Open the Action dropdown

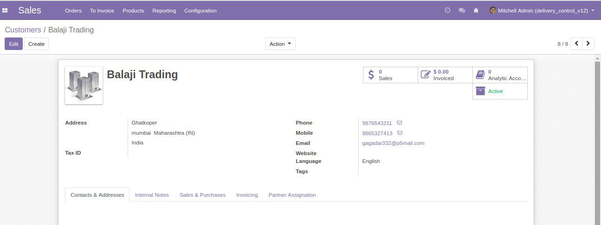point(280,44)
